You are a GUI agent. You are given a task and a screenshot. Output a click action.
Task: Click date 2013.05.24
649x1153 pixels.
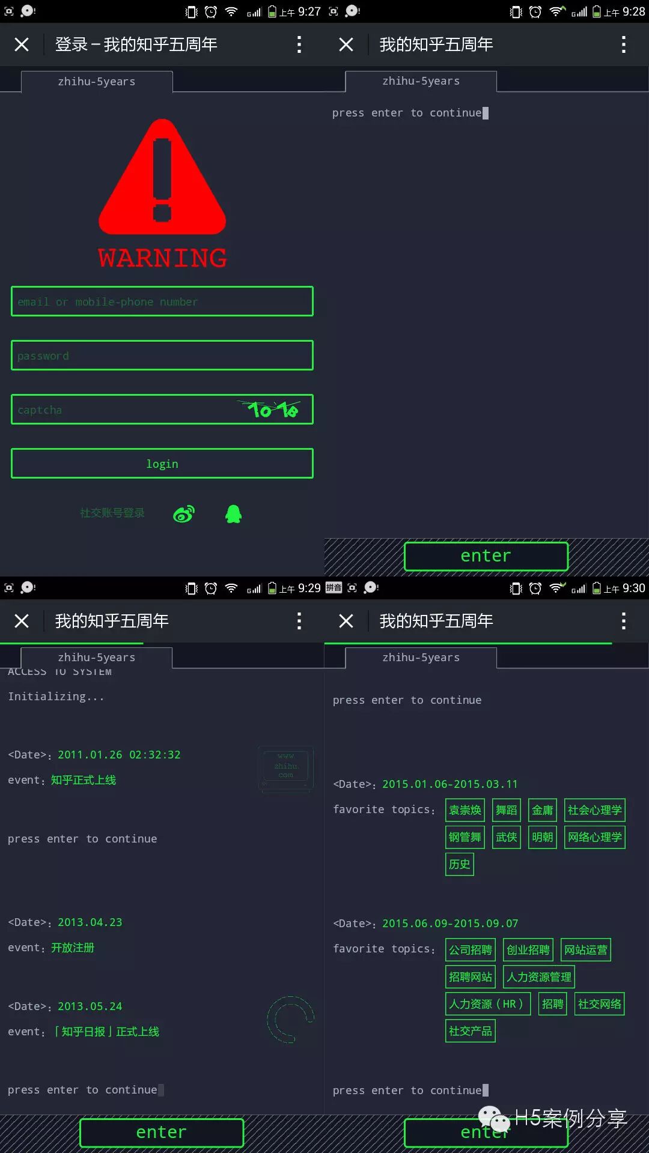pos(90,1006)
